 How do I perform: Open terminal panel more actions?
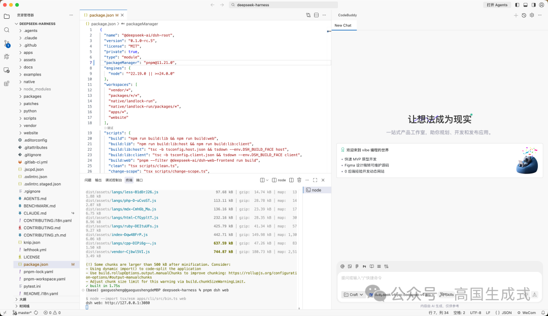[x=307, y=180]
